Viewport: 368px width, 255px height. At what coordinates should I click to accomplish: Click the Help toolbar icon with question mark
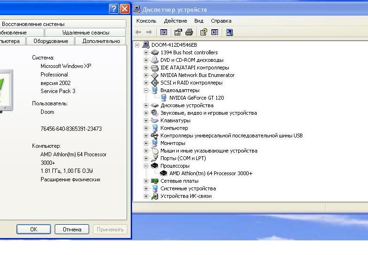click(203, 32)
